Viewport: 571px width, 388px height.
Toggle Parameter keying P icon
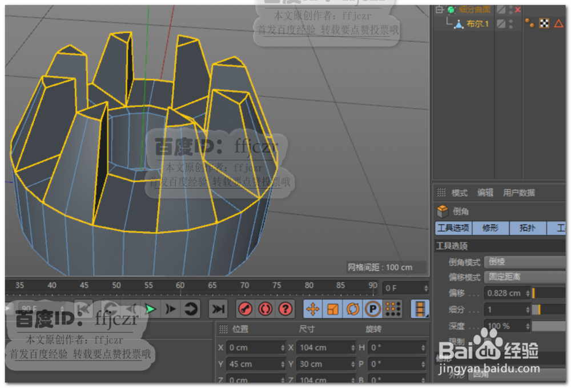click(x=372, y=309)
